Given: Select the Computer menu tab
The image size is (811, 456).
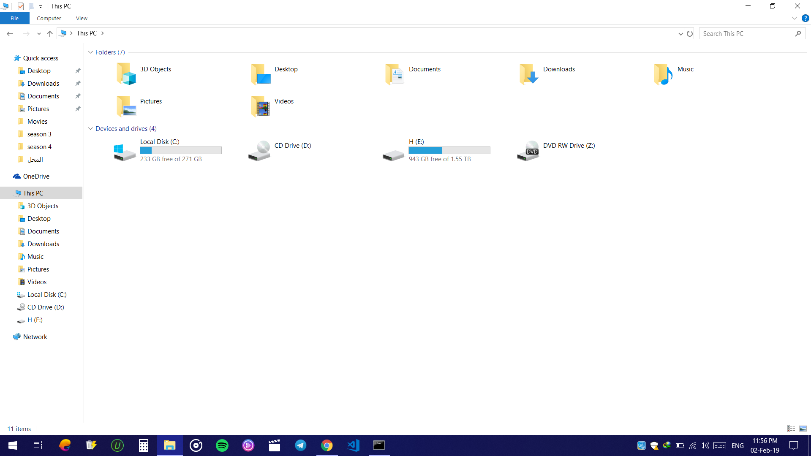Looking at the screenshot, I should 49,19.
